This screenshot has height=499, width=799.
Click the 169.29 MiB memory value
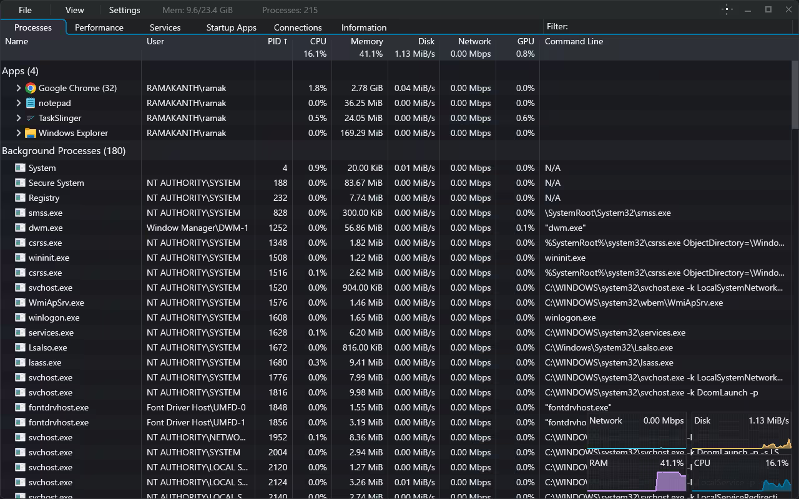coord(361,133)
